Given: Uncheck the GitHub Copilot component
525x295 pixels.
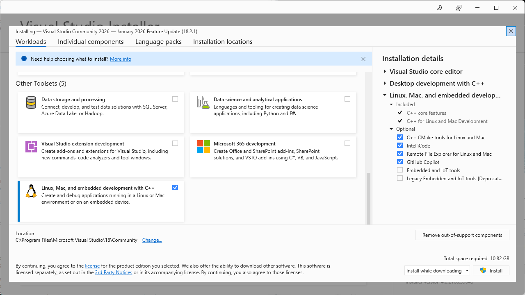Looking at the screenshot, I should [x=400, y=162].
